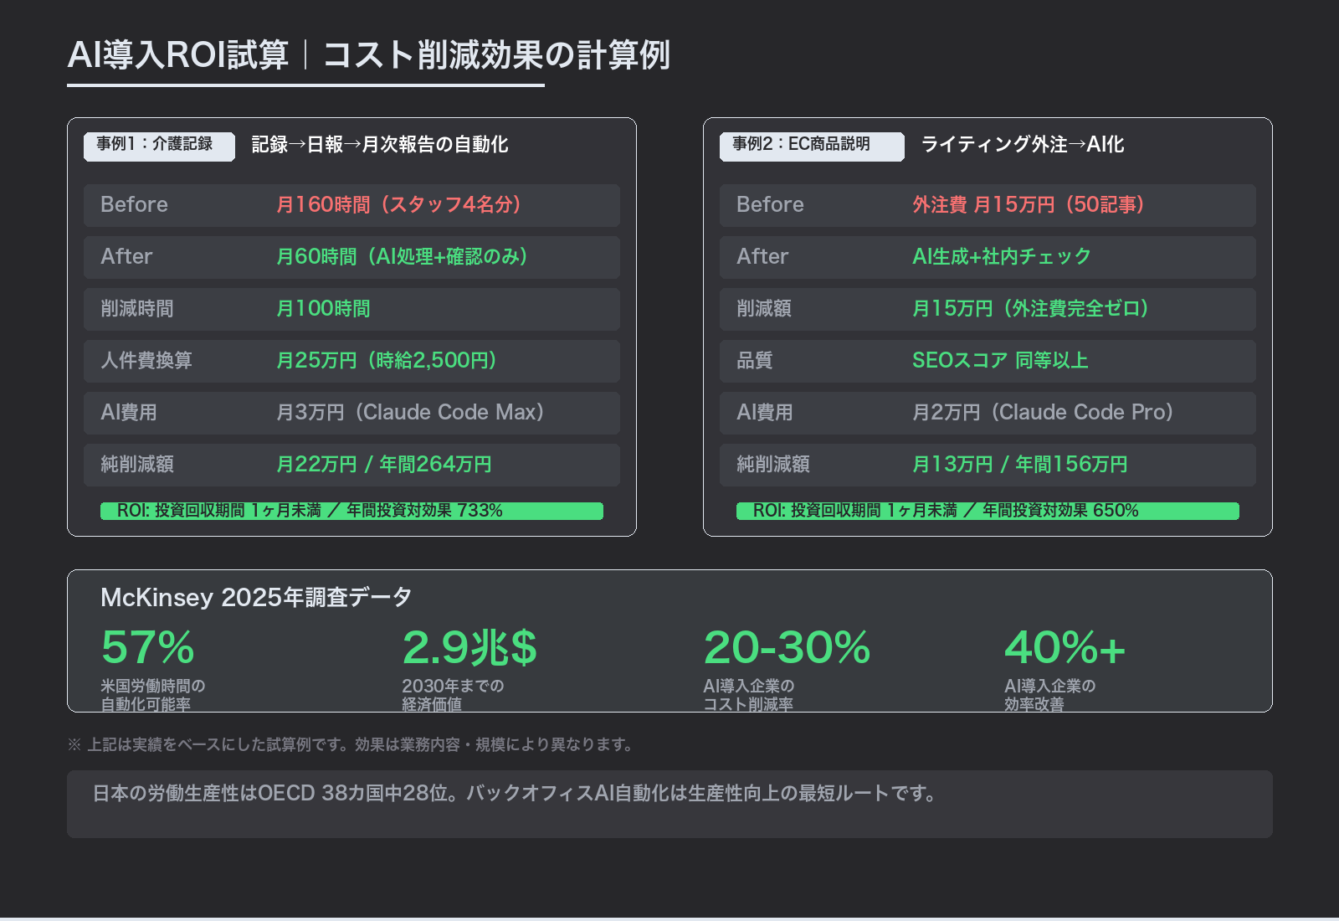1339x921 pixels.
Task: Click value '月15万円（外注費完全ゼロ）'
Action: click(1030, 309)
